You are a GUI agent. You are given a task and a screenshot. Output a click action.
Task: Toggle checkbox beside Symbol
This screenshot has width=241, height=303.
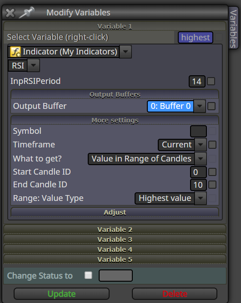coord(212,131)
